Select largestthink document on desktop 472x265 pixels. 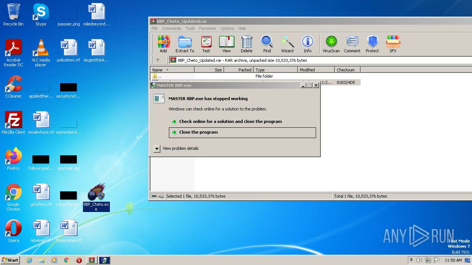(97, 51)
